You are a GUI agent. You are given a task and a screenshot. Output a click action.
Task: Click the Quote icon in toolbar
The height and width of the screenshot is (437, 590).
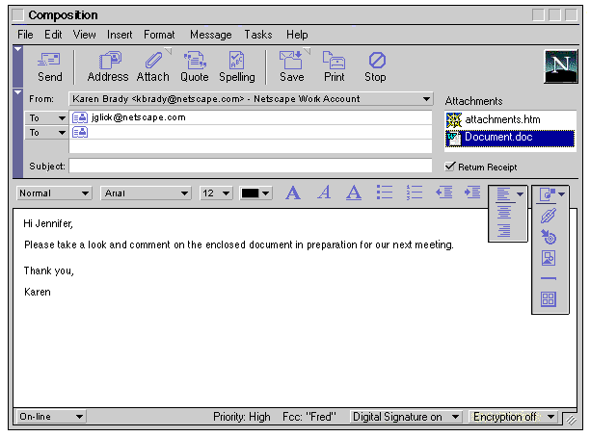(x=194, y=65)
